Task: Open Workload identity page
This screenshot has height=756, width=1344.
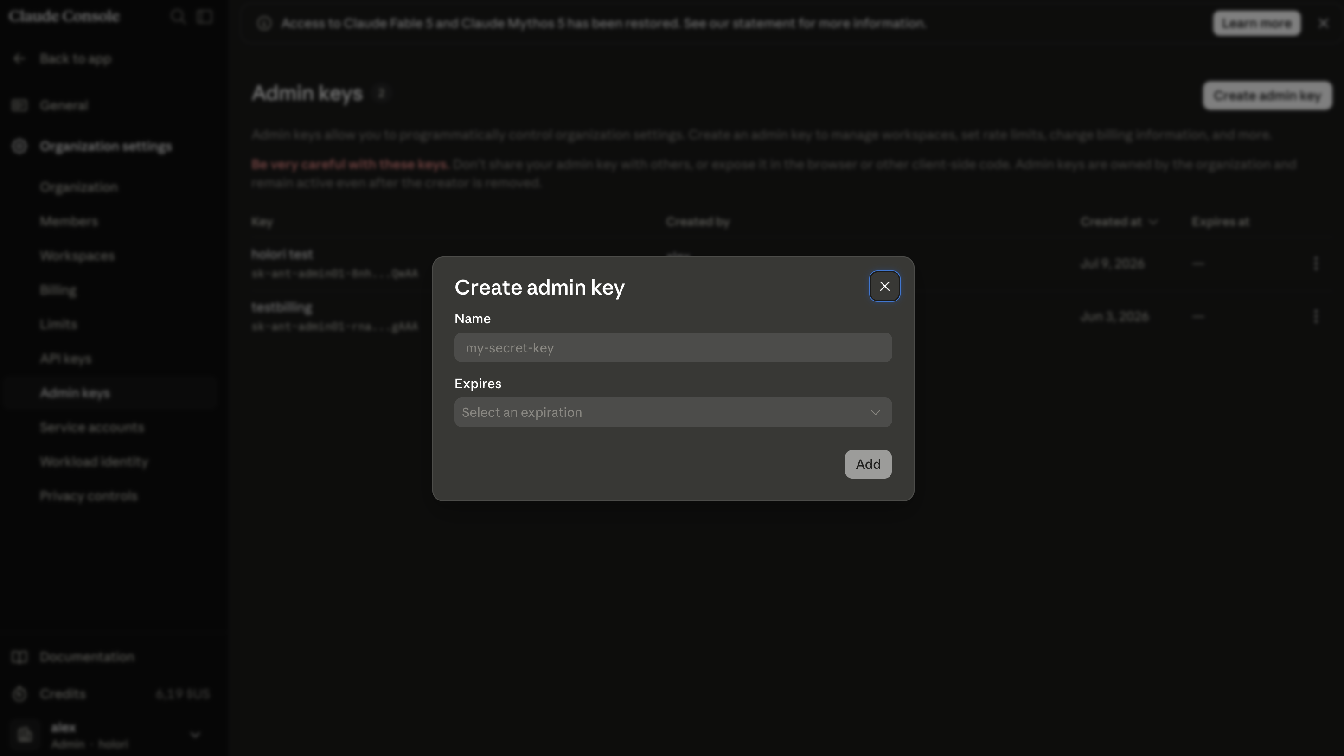Action: point(94,462)
